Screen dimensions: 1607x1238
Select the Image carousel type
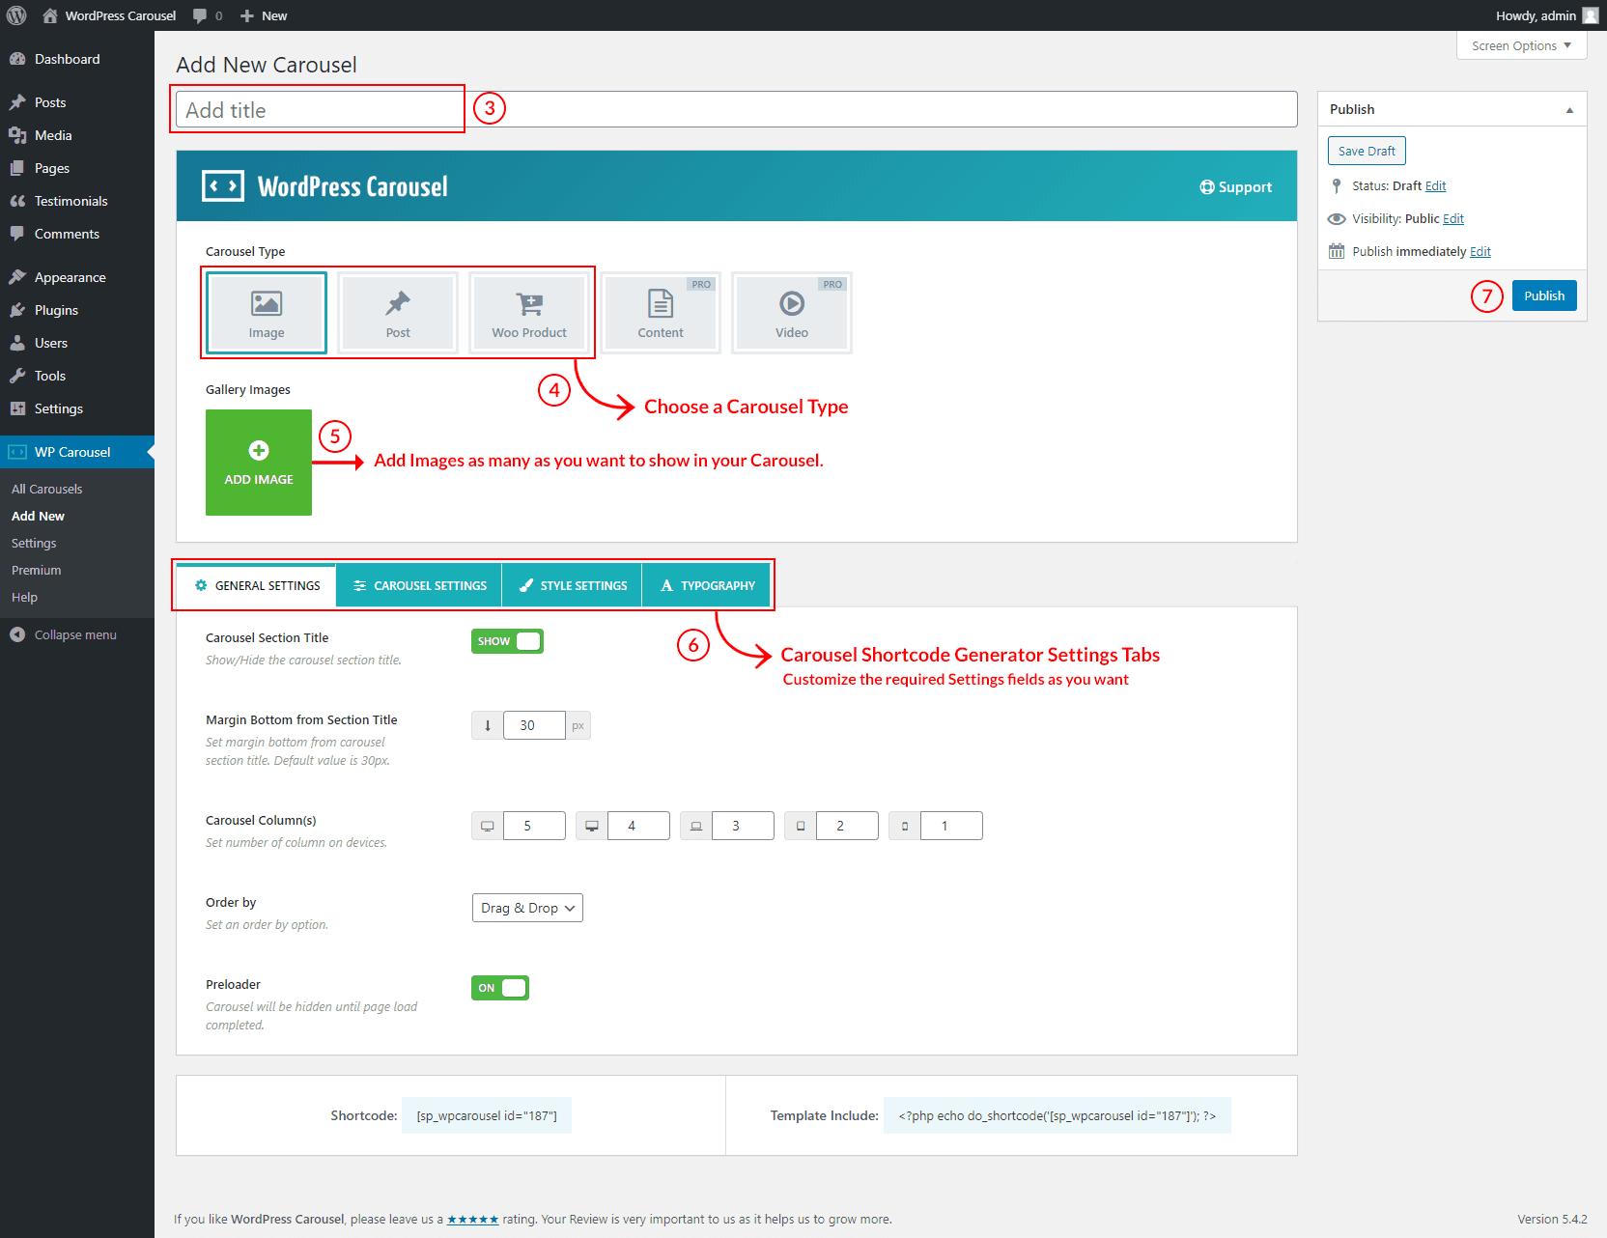(x=267, y=313)
